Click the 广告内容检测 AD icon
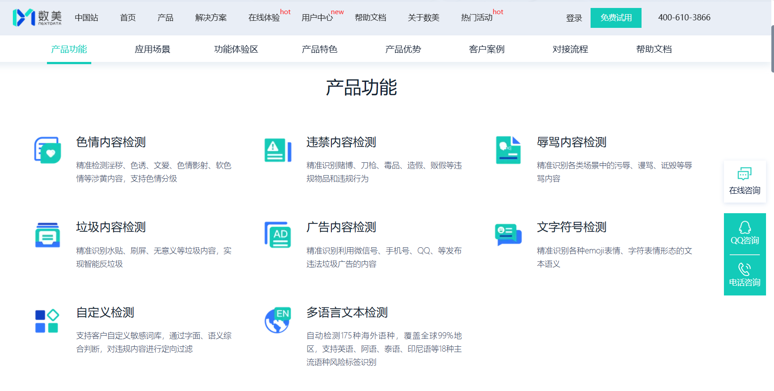 [x=278, y=235]
